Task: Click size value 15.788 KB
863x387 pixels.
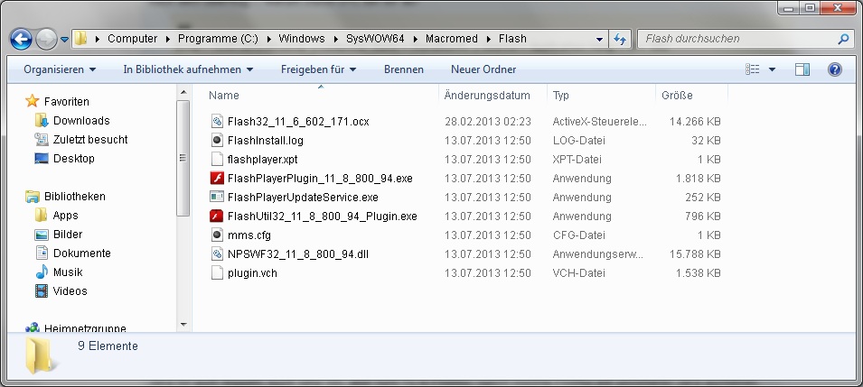Action: (x=695, y=254)
